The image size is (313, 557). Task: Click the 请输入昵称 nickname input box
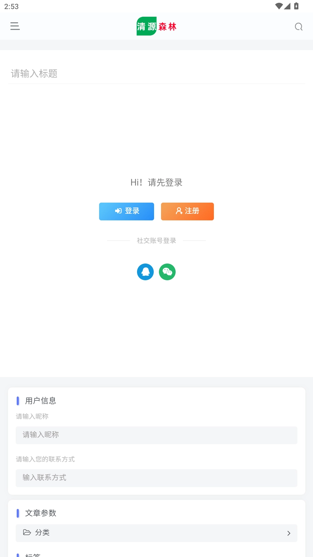click(156, 435)
